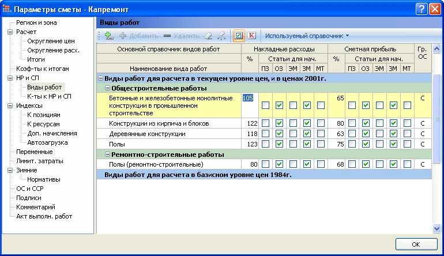This screenshot has height=256, width=444.
Task: Select Конструкции из кирпича и блоков row name
Action: click(159, 123)
